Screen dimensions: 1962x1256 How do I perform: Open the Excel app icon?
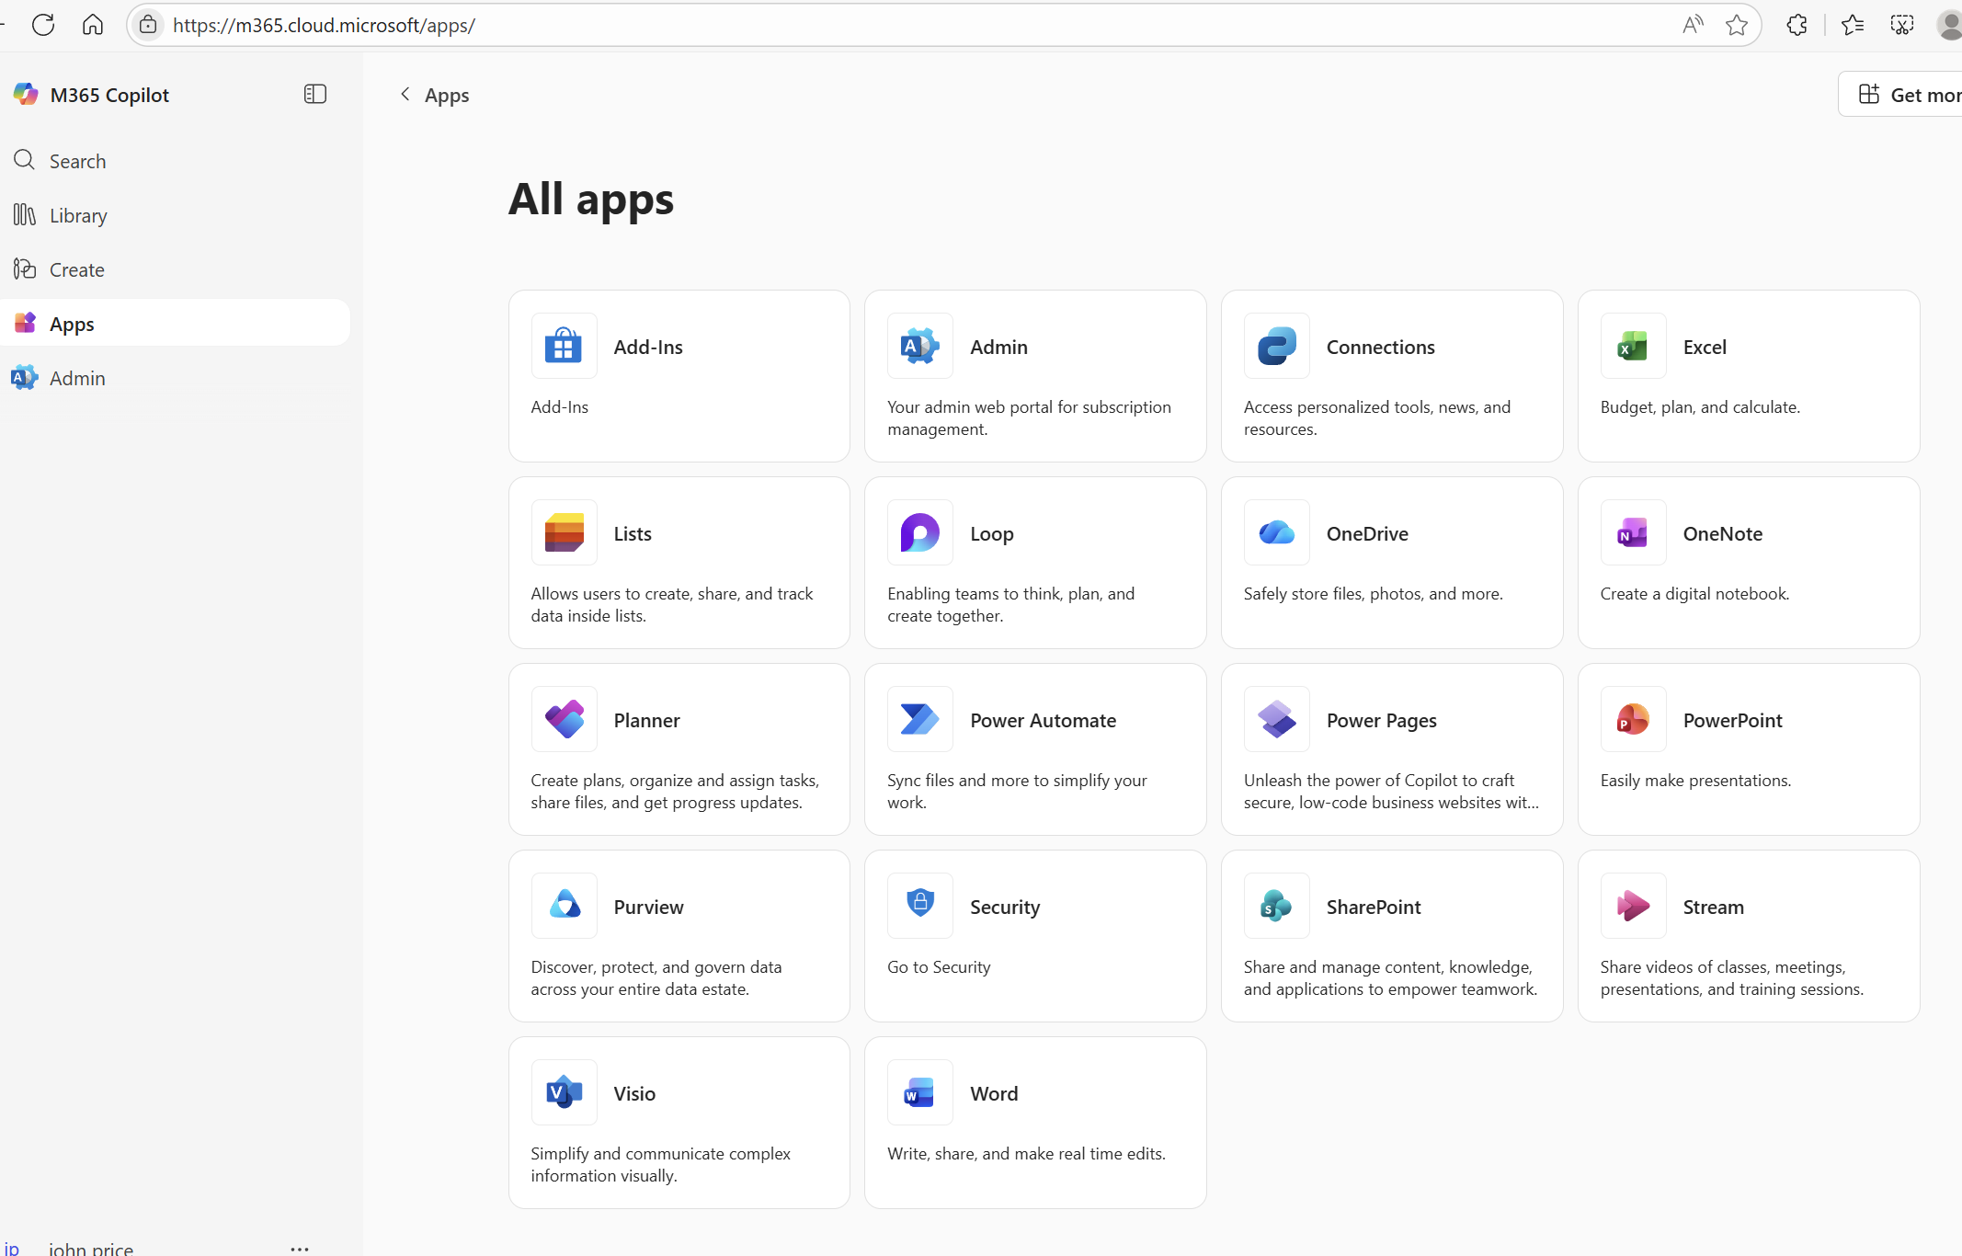point(1633,347)
